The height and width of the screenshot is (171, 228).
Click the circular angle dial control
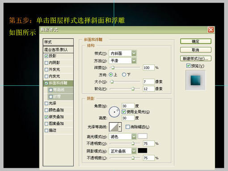pos(114,112)
